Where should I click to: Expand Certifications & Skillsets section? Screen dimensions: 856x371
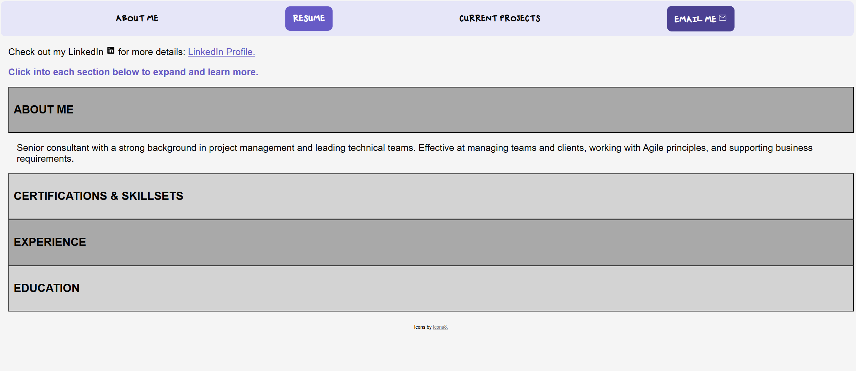pos(431,196)
